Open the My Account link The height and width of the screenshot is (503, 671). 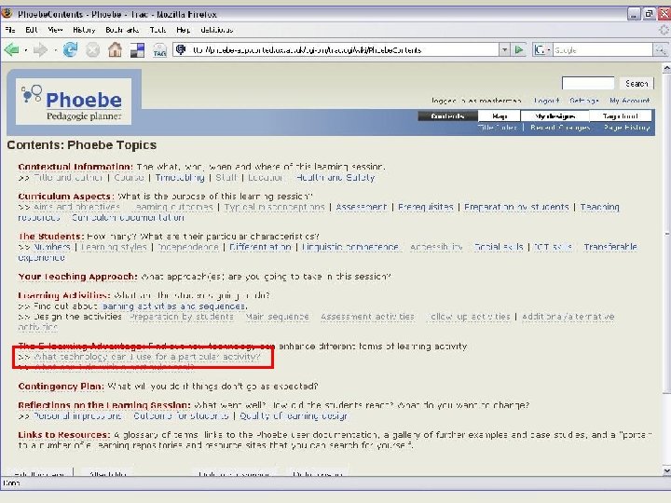(629, 101)
